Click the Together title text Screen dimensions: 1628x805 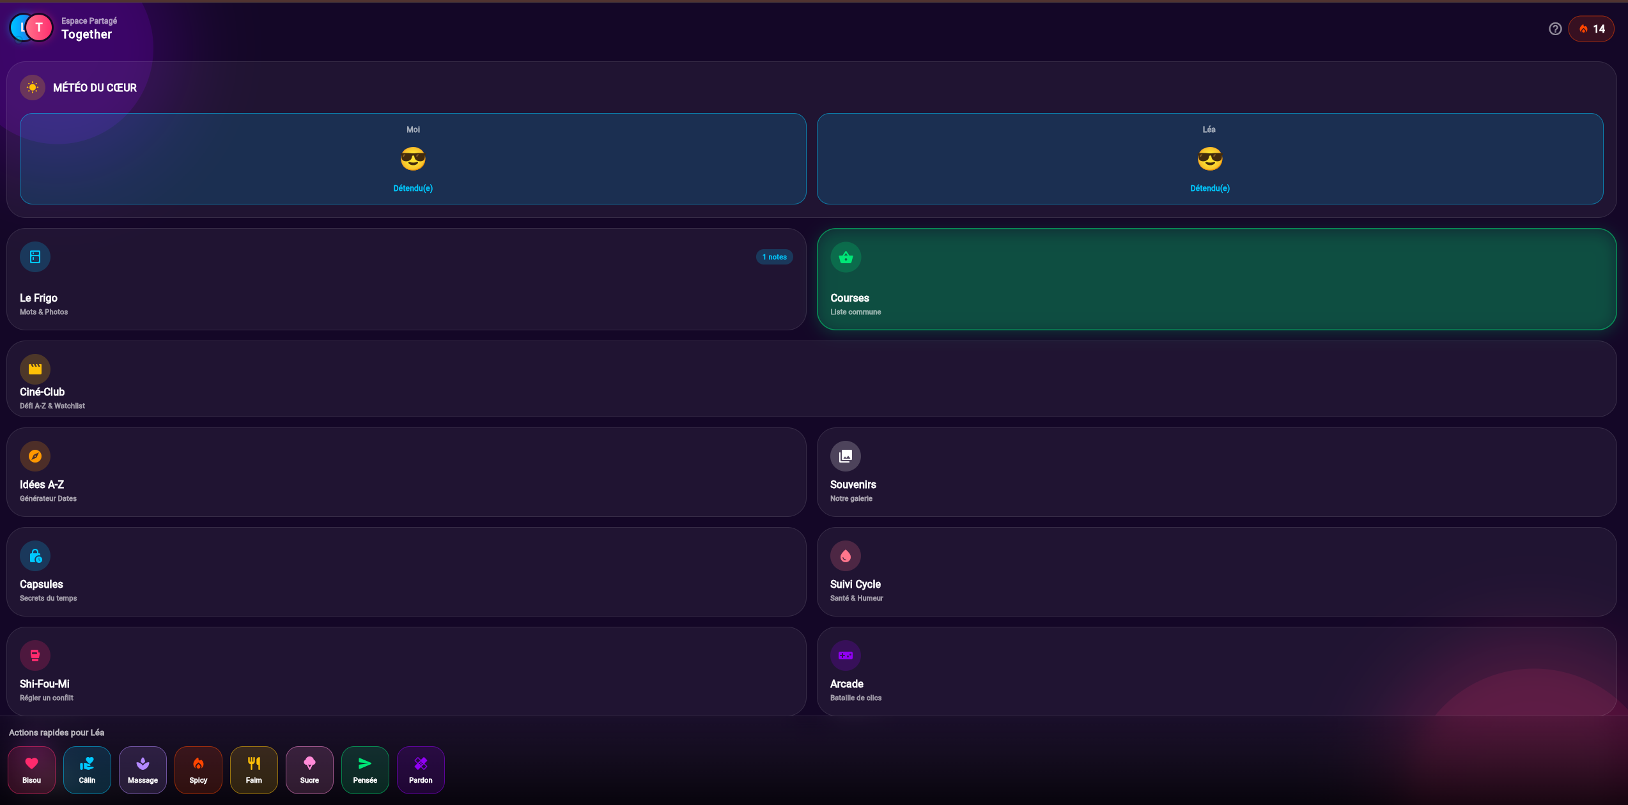[86, 34]
